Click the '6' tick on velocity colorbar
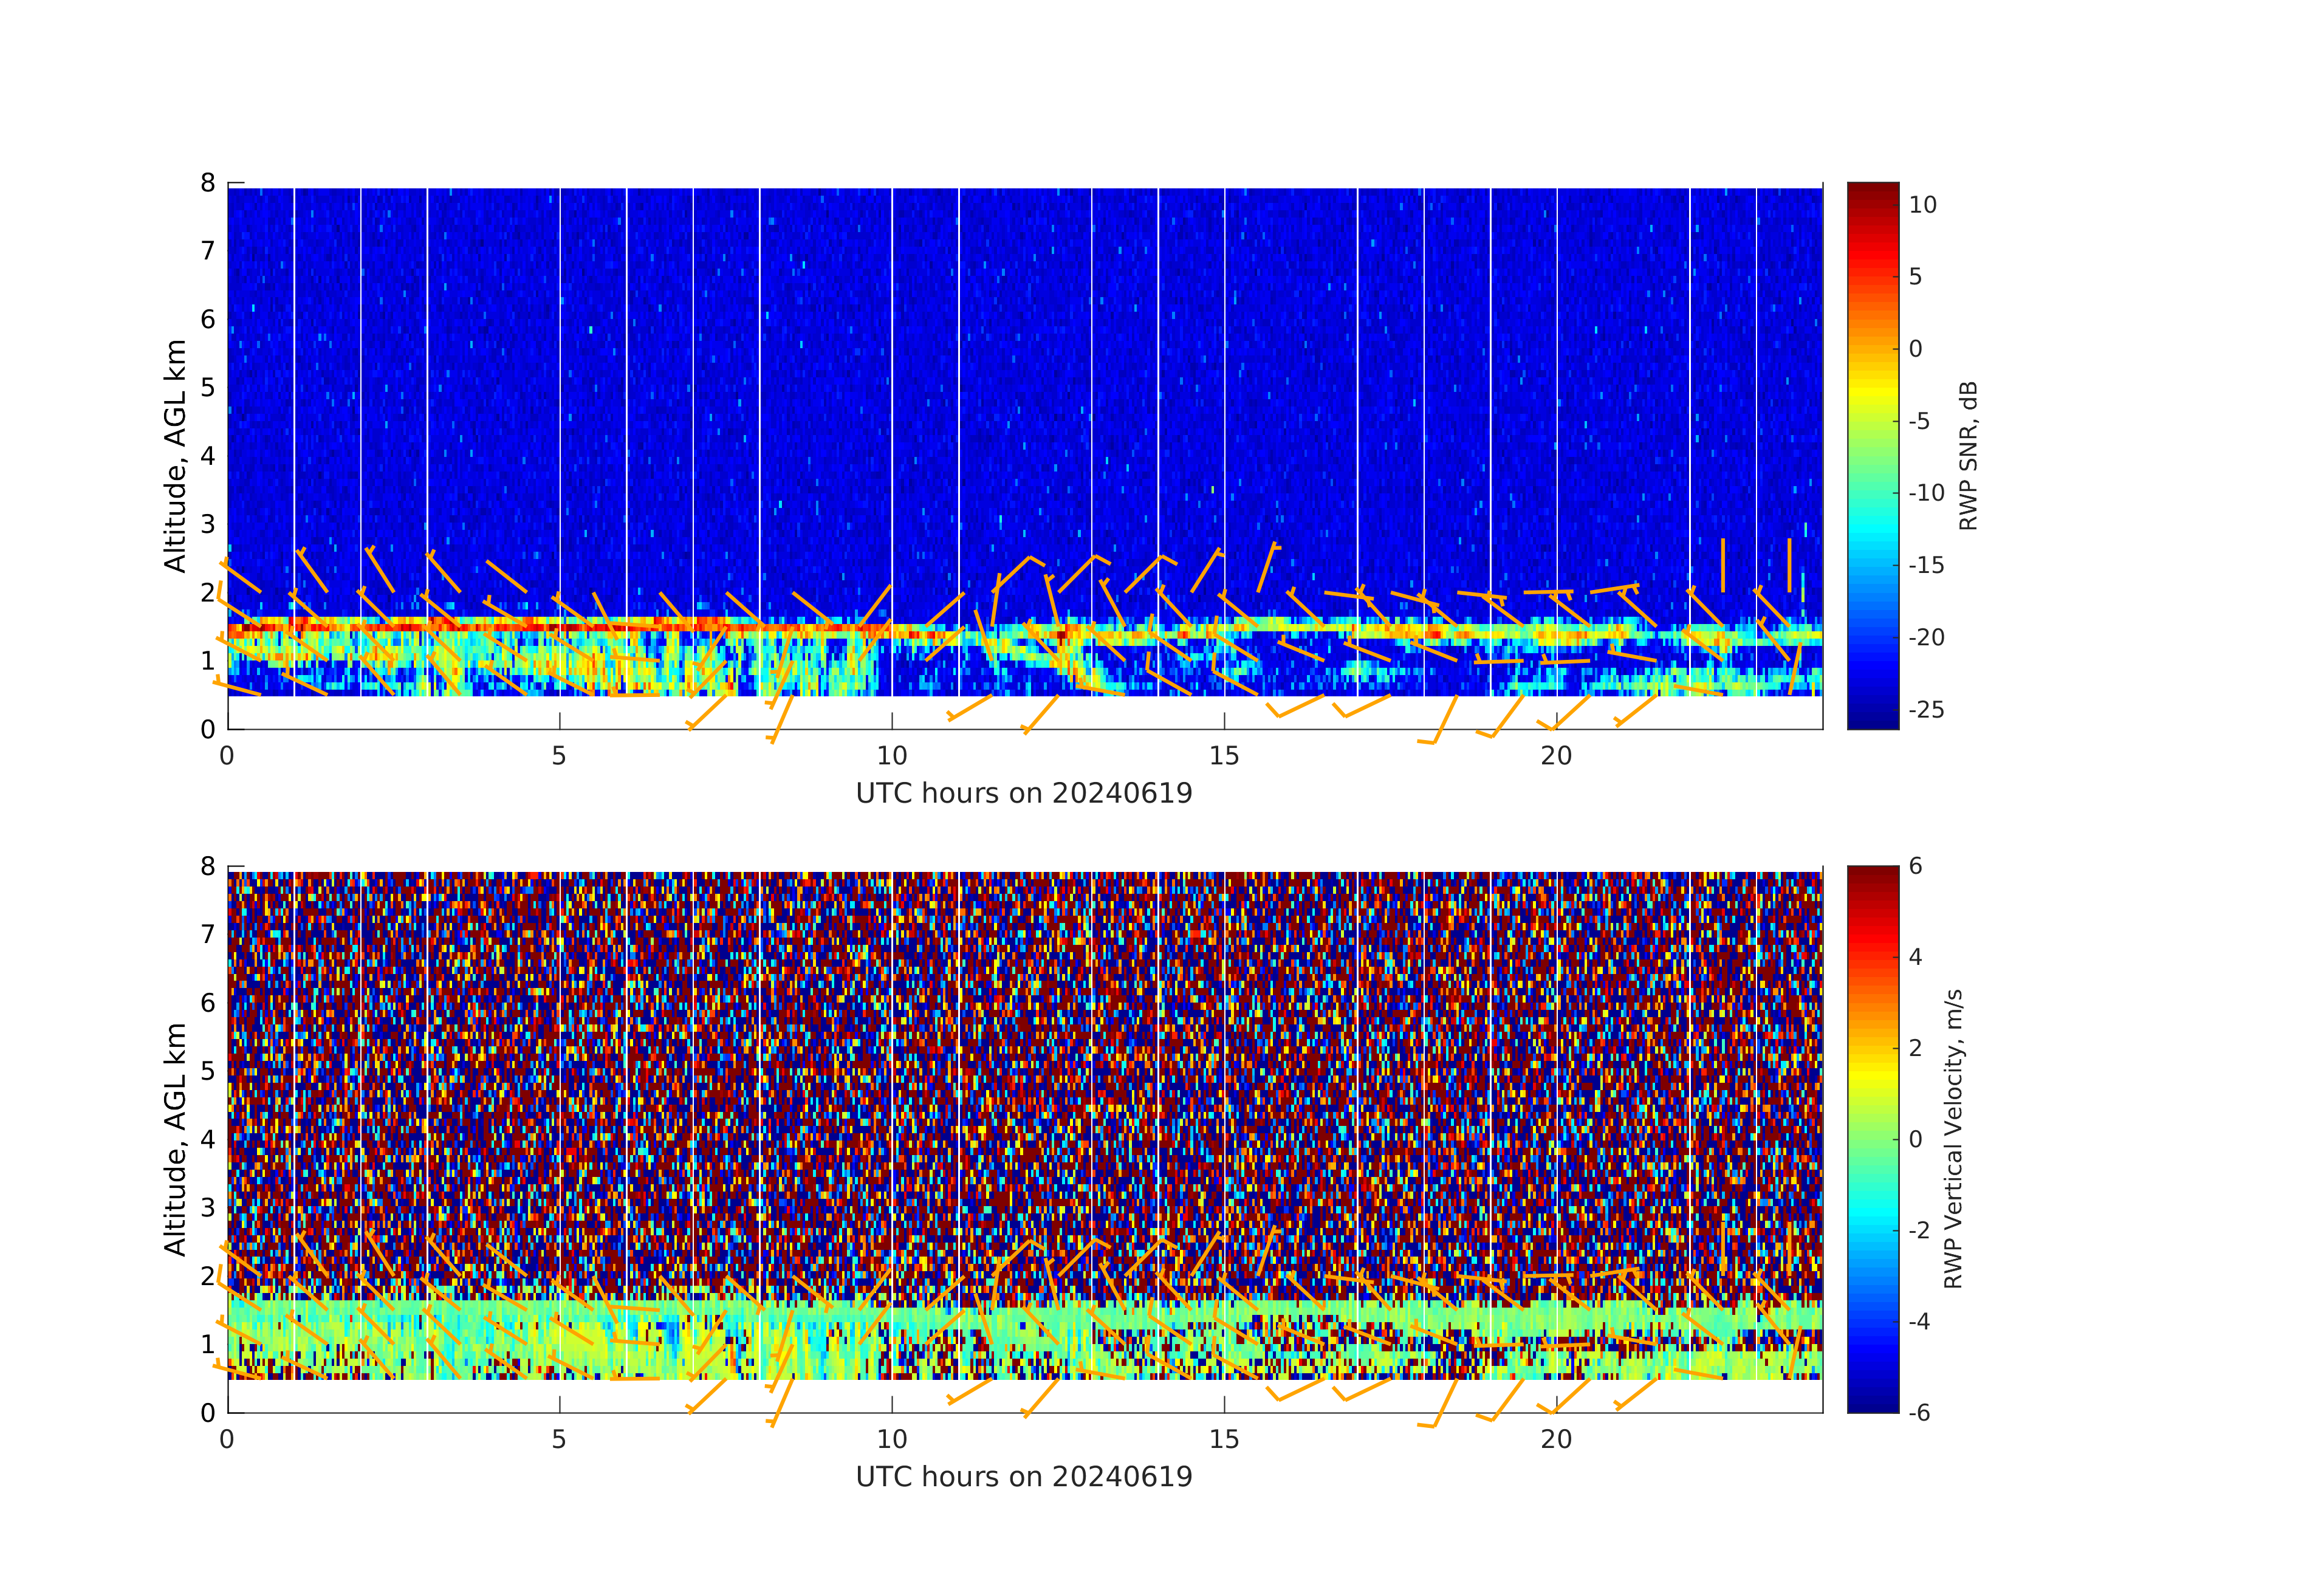Image resolution: width=2324 pixels, height=1595 pixels. pyautogui.click(x=1915, y=866)
